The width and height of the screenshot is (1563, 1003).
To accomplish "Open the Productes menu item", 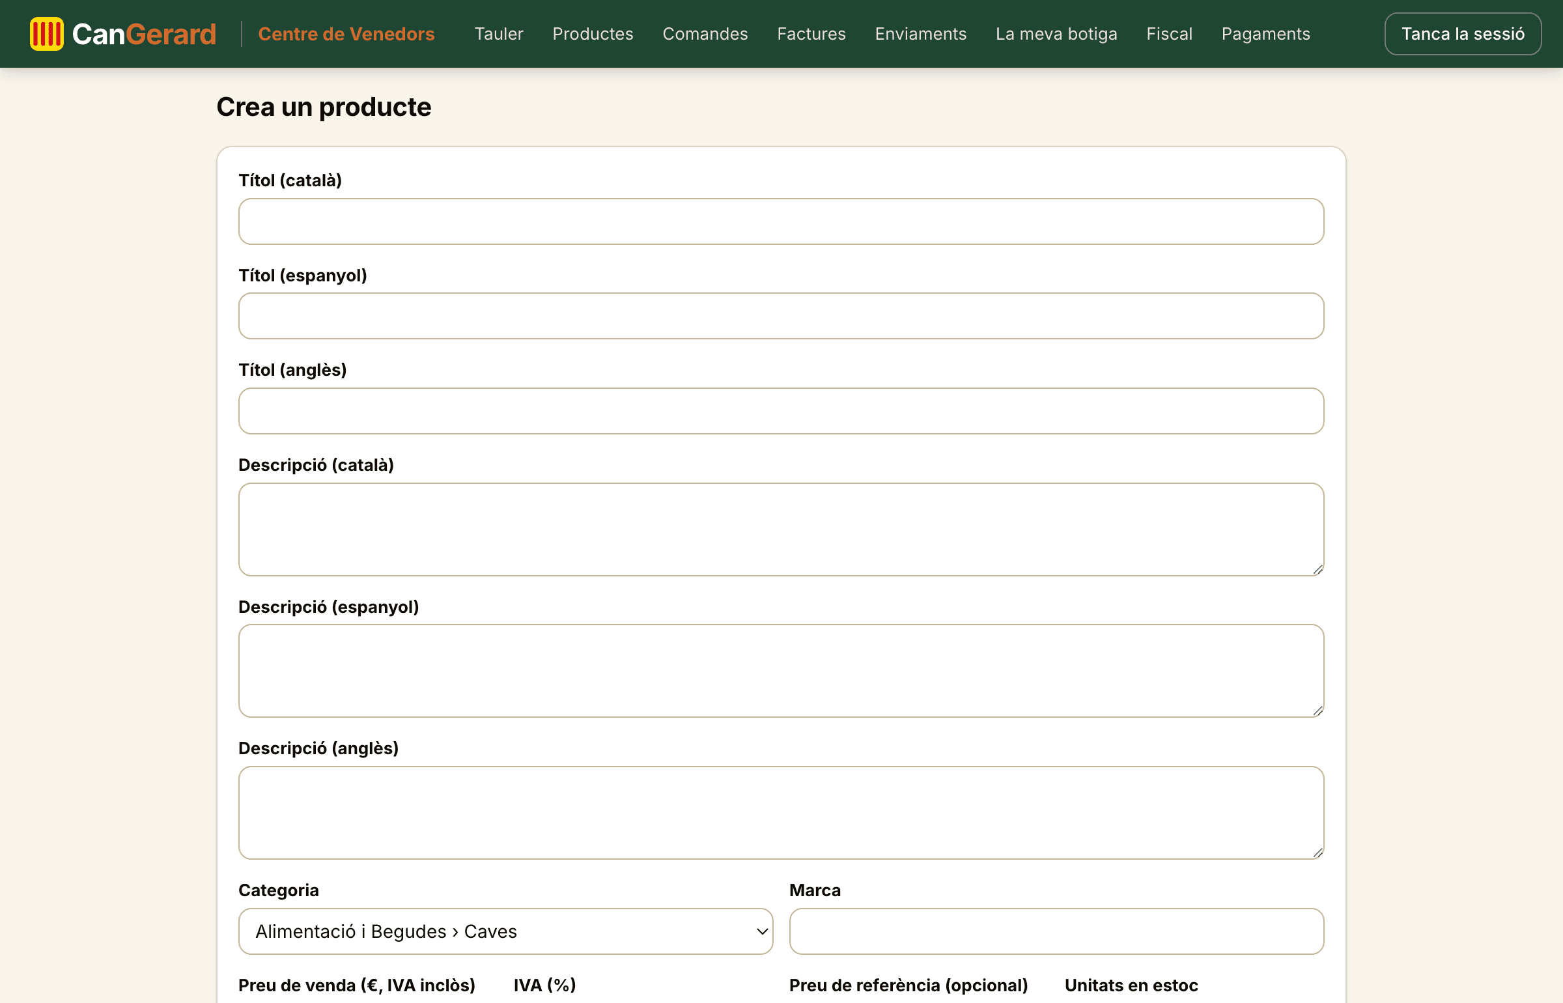I will pyautogui.click(x=593, y=34).
